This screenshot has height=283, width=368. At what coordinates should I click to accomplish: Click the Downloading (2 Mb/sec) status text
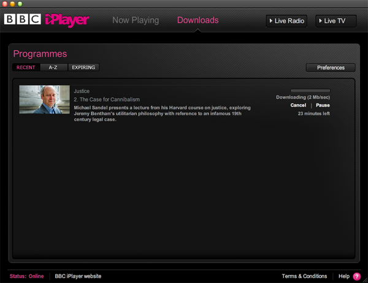pyautogui.click(x=303, y=97)
